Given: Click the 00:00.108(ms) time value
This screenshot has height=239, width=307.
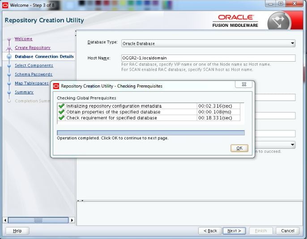Looking at the screenshot, I should 215,112.
